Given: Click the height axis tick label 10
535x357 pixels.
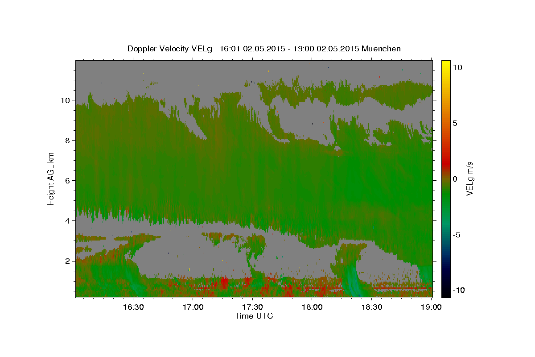Looking at the screenshot, I should coord(66,100).
